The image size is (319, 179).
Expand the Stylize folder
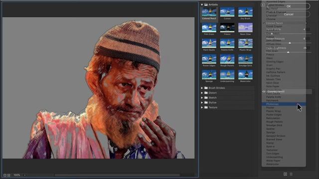[x=202, y=102]
